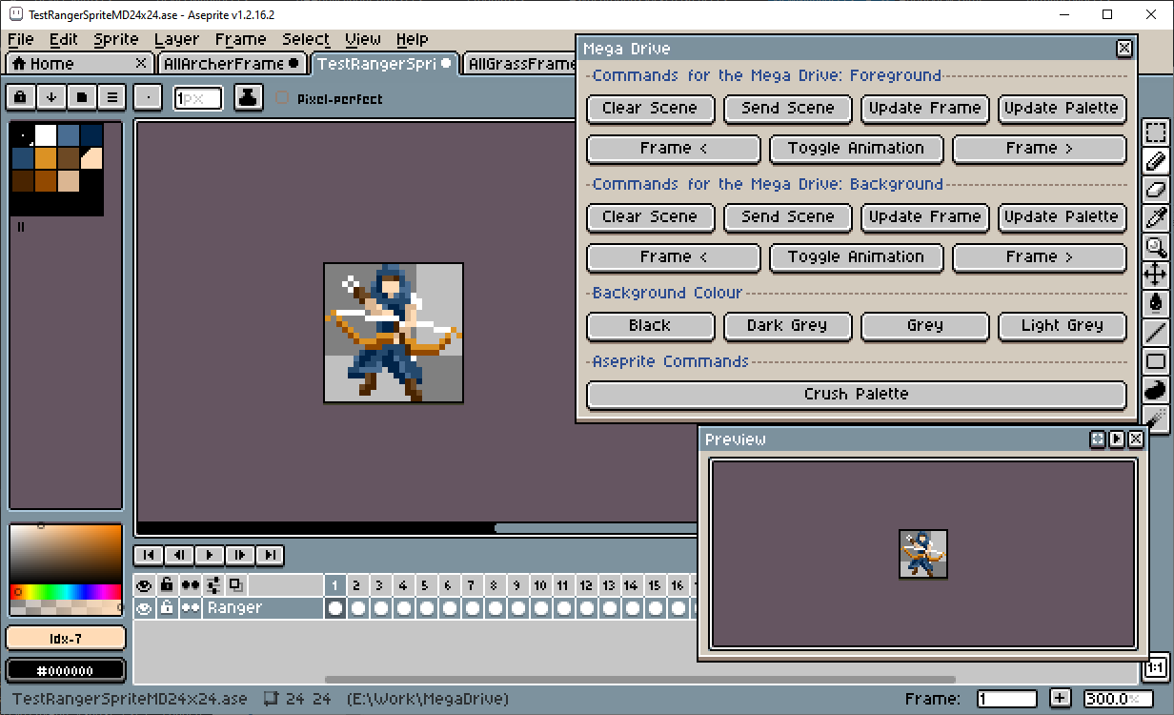
Task: Select the orange palette swatch
Action: pos(46,157)
